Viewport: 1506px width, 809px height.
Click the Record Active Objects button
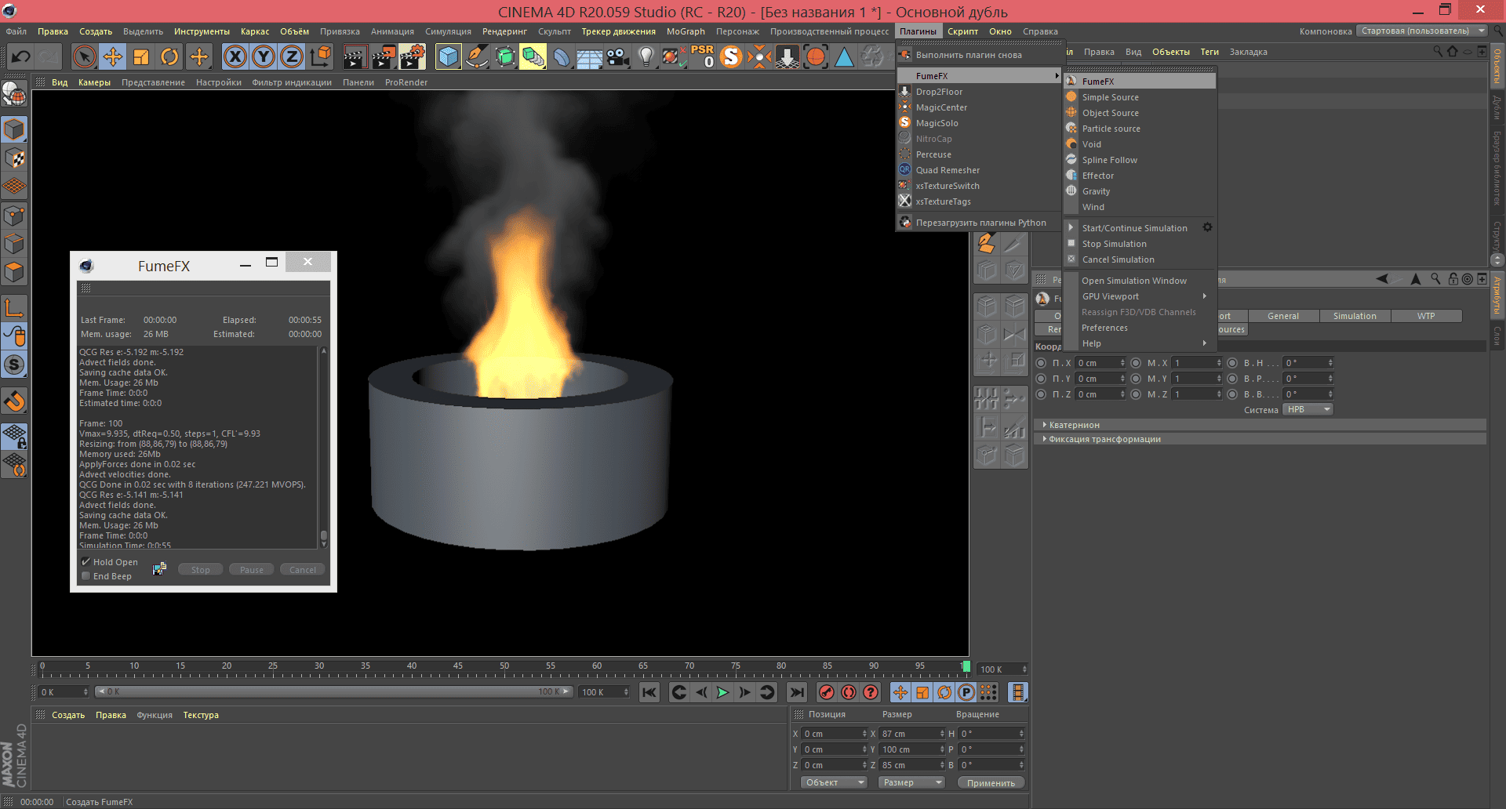pos(826,692)
